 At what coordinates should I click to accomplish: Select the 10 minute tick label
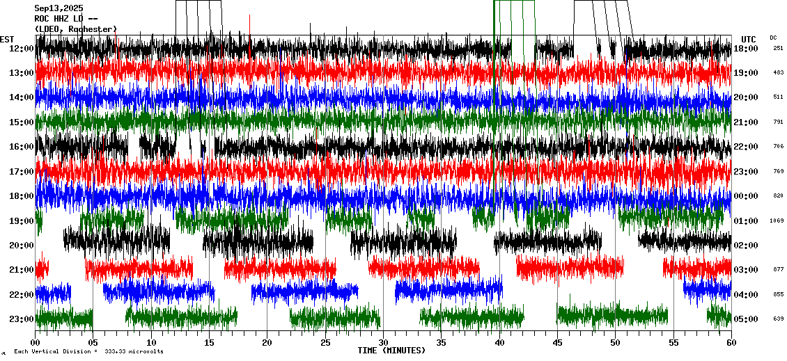151,342
